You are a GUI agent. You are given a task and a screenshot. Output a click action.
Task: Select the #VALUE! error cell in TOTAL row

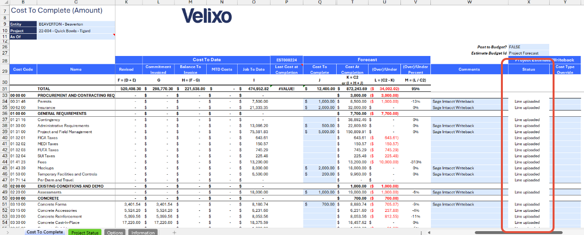coord(286,89)
